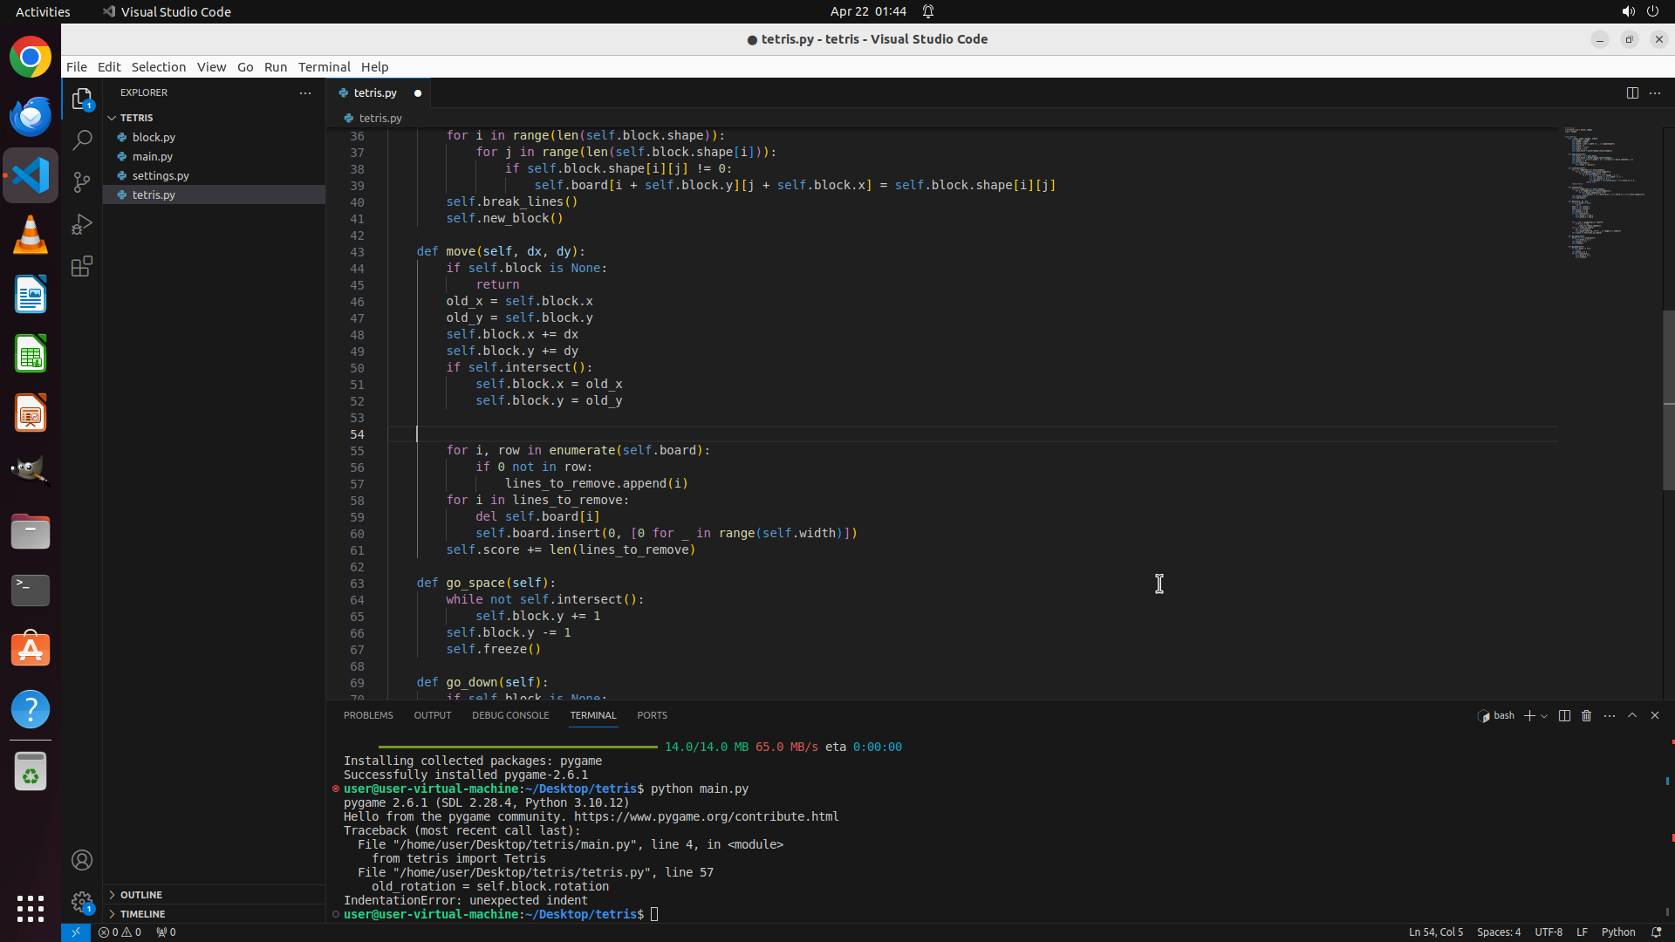1675x942 pixels.
Task: Click the Python language mode button
Action: coord(1618,932)
